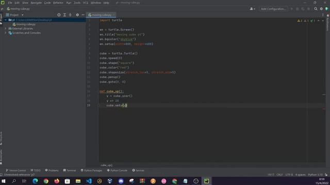The image size is (330, 185).
Task: Click the Run with Coverage icon
Action: (303, 9)
